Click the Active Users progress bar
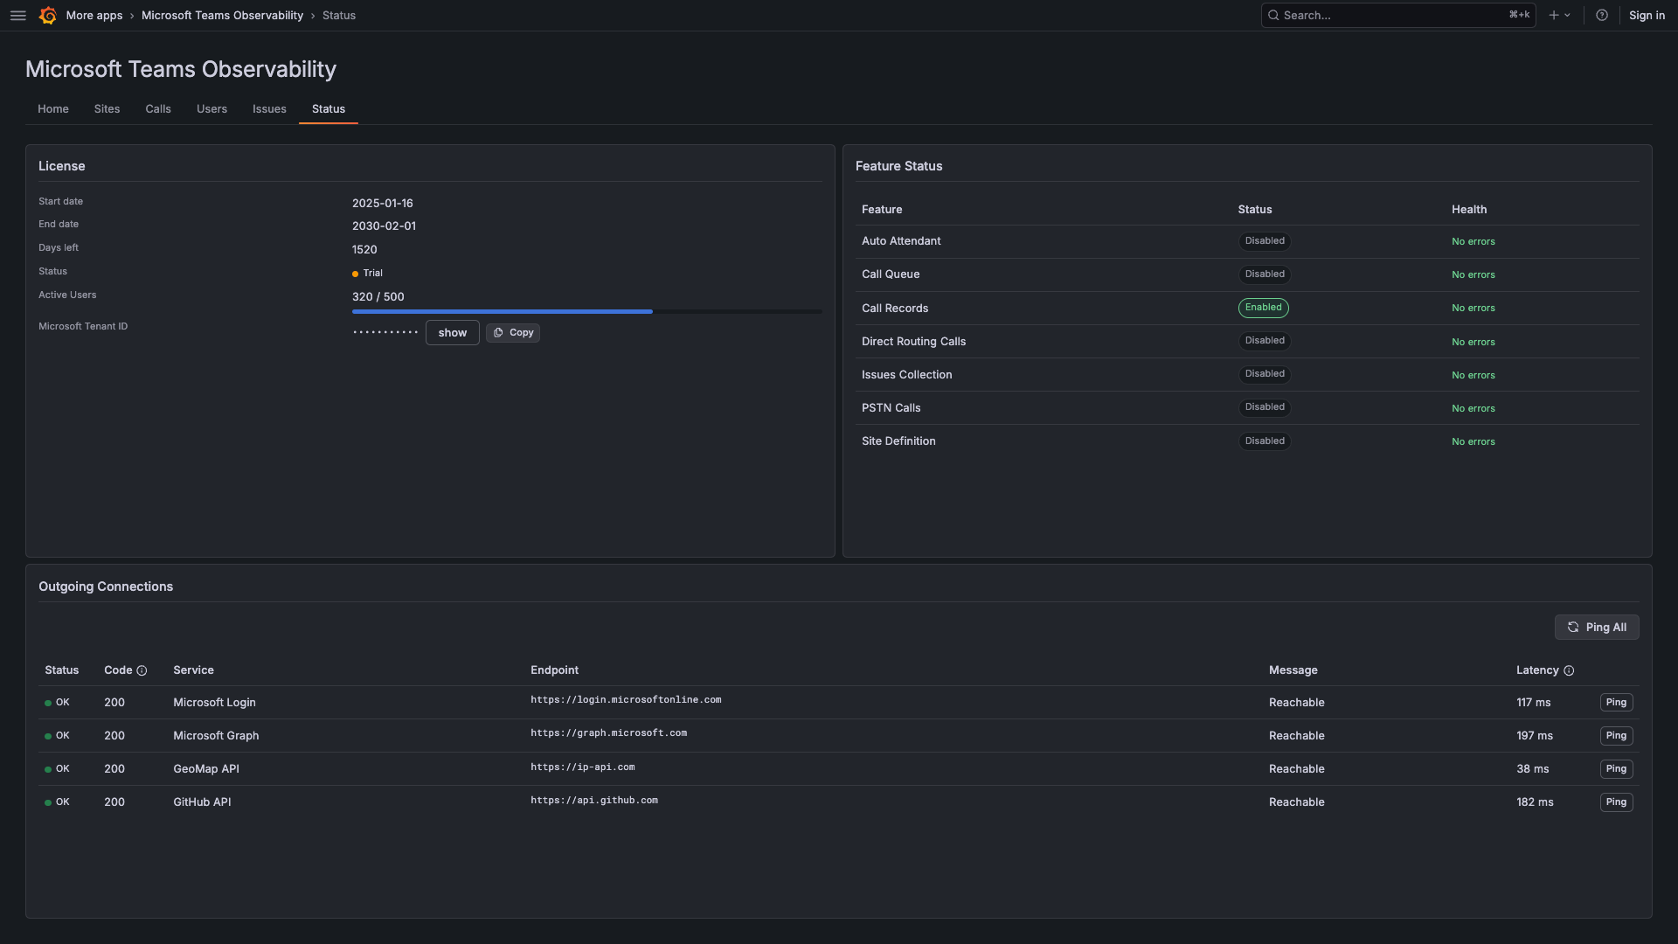 [586, 311]
